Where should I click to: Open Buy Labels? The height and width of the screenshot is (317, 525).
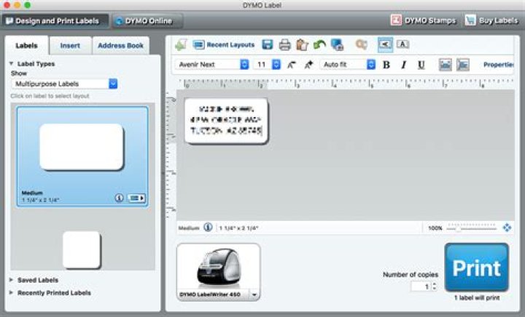[x=491, y=20]
